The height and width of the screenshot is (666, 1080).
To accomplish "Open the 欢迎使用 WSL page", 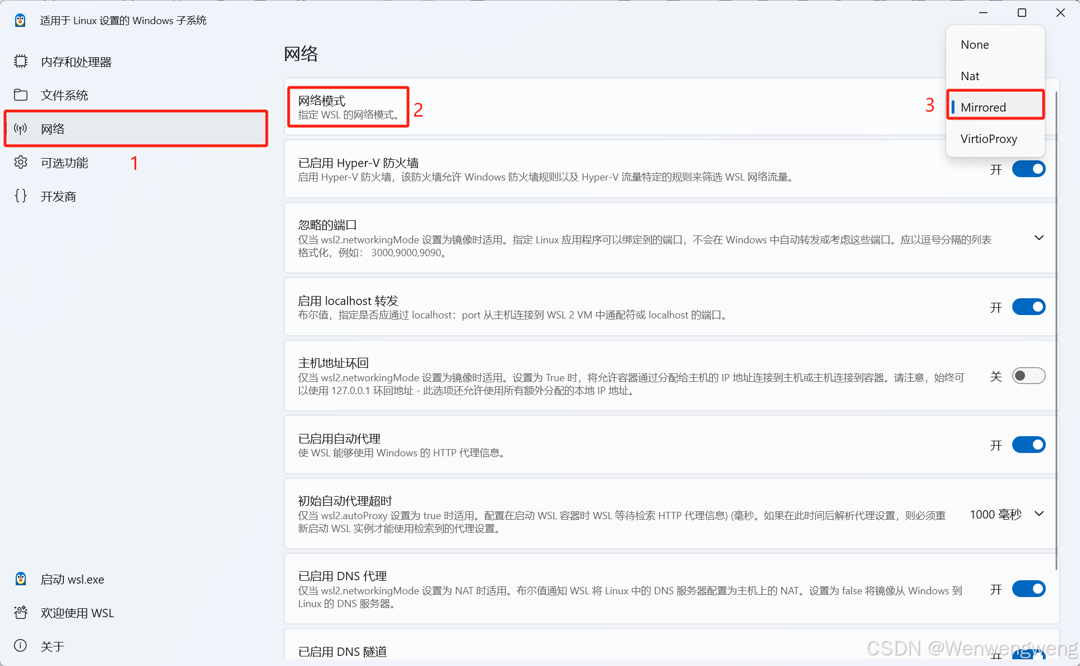I will (x=77, y=612).
